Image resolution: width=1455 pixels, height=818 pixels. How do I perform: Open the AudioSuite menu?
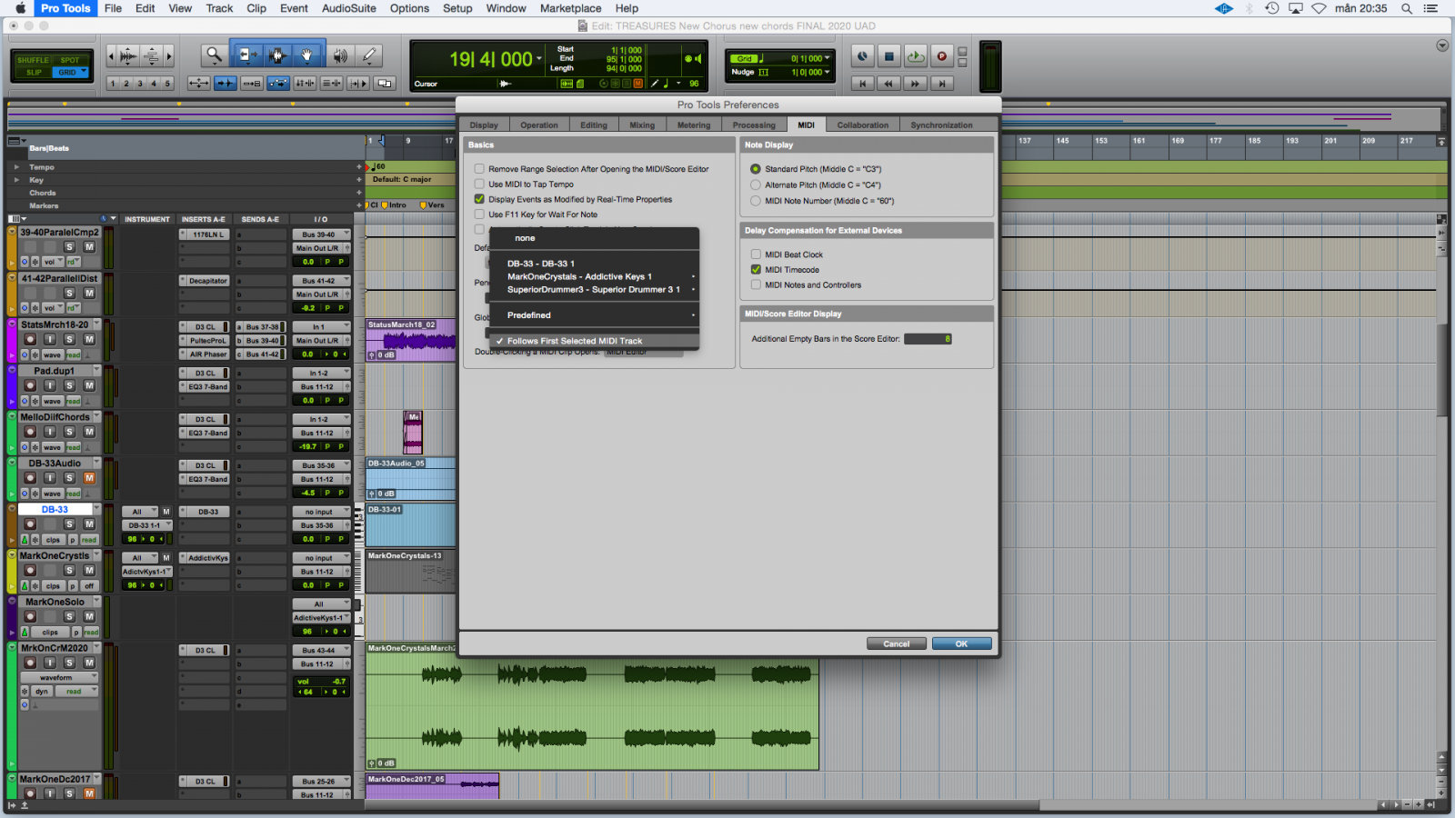[348, 8]
